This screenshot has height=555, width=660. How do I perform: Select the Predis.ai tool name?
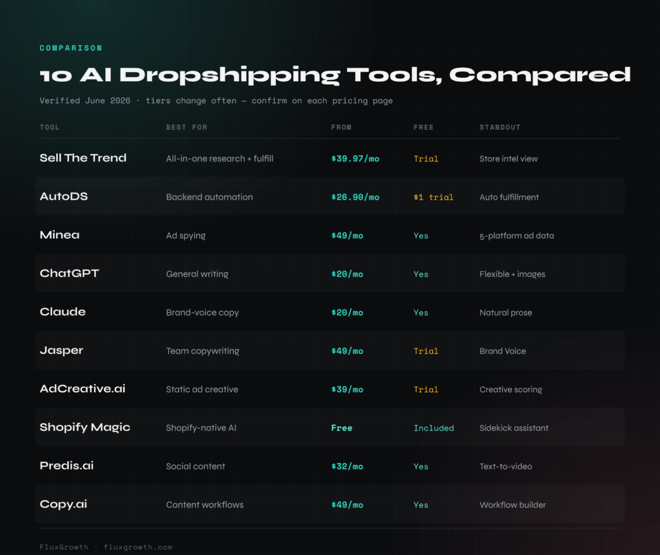point(66,466)
